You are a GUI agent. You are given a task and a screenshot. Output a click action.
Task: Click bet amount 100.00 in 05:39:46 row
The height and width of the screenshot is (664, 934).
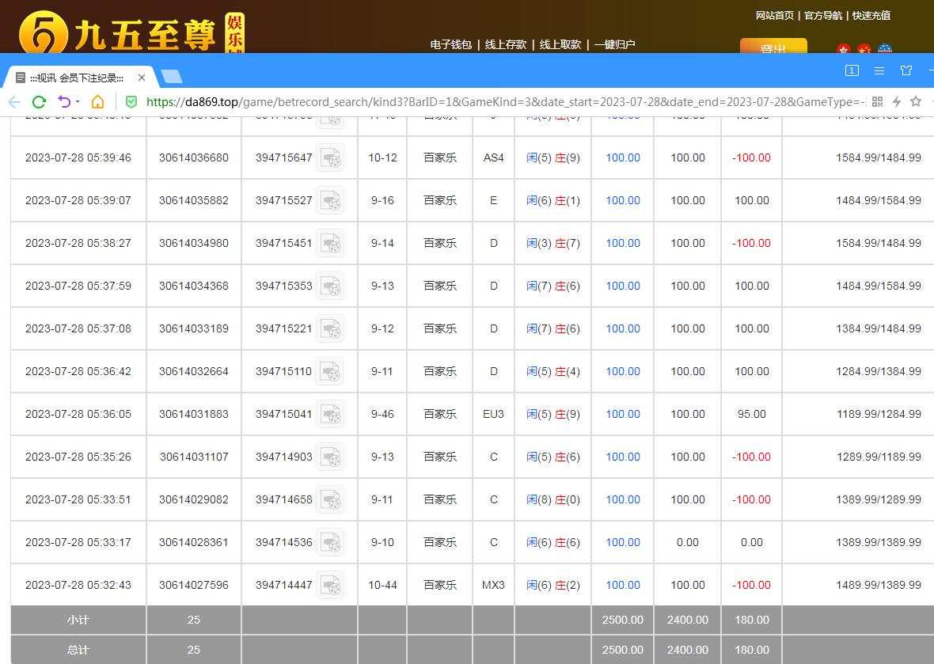[x=623, y=157]
